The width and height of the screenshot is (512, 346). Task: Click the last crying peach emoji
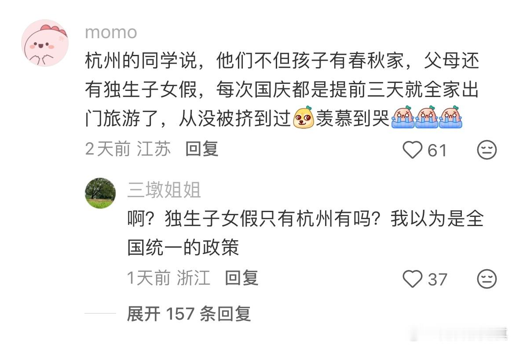tap(450, 117)
